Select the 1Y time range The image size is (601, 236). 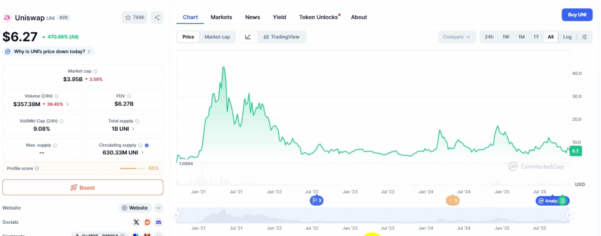click(x=536, y=37)
